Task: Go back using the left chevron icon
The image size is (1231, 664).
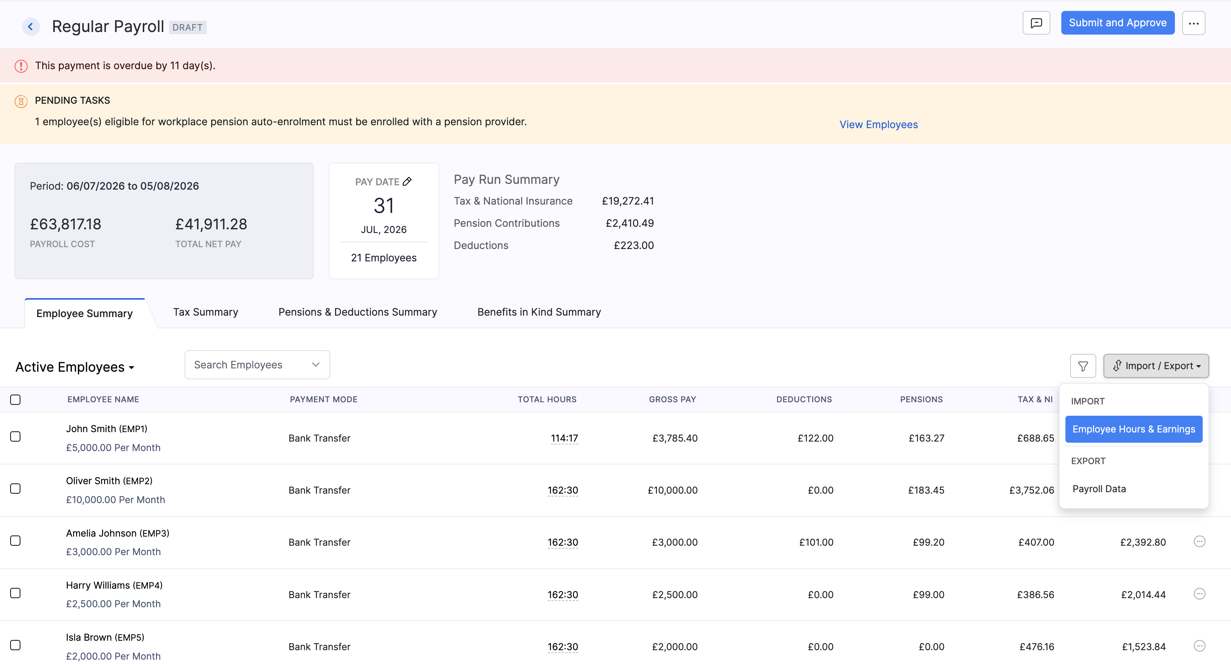Action: coord(31,27)
